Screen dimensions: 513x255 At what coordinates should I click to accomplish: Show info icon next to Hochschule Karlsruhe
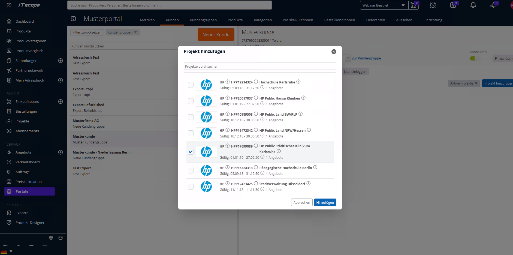point(298,82)
